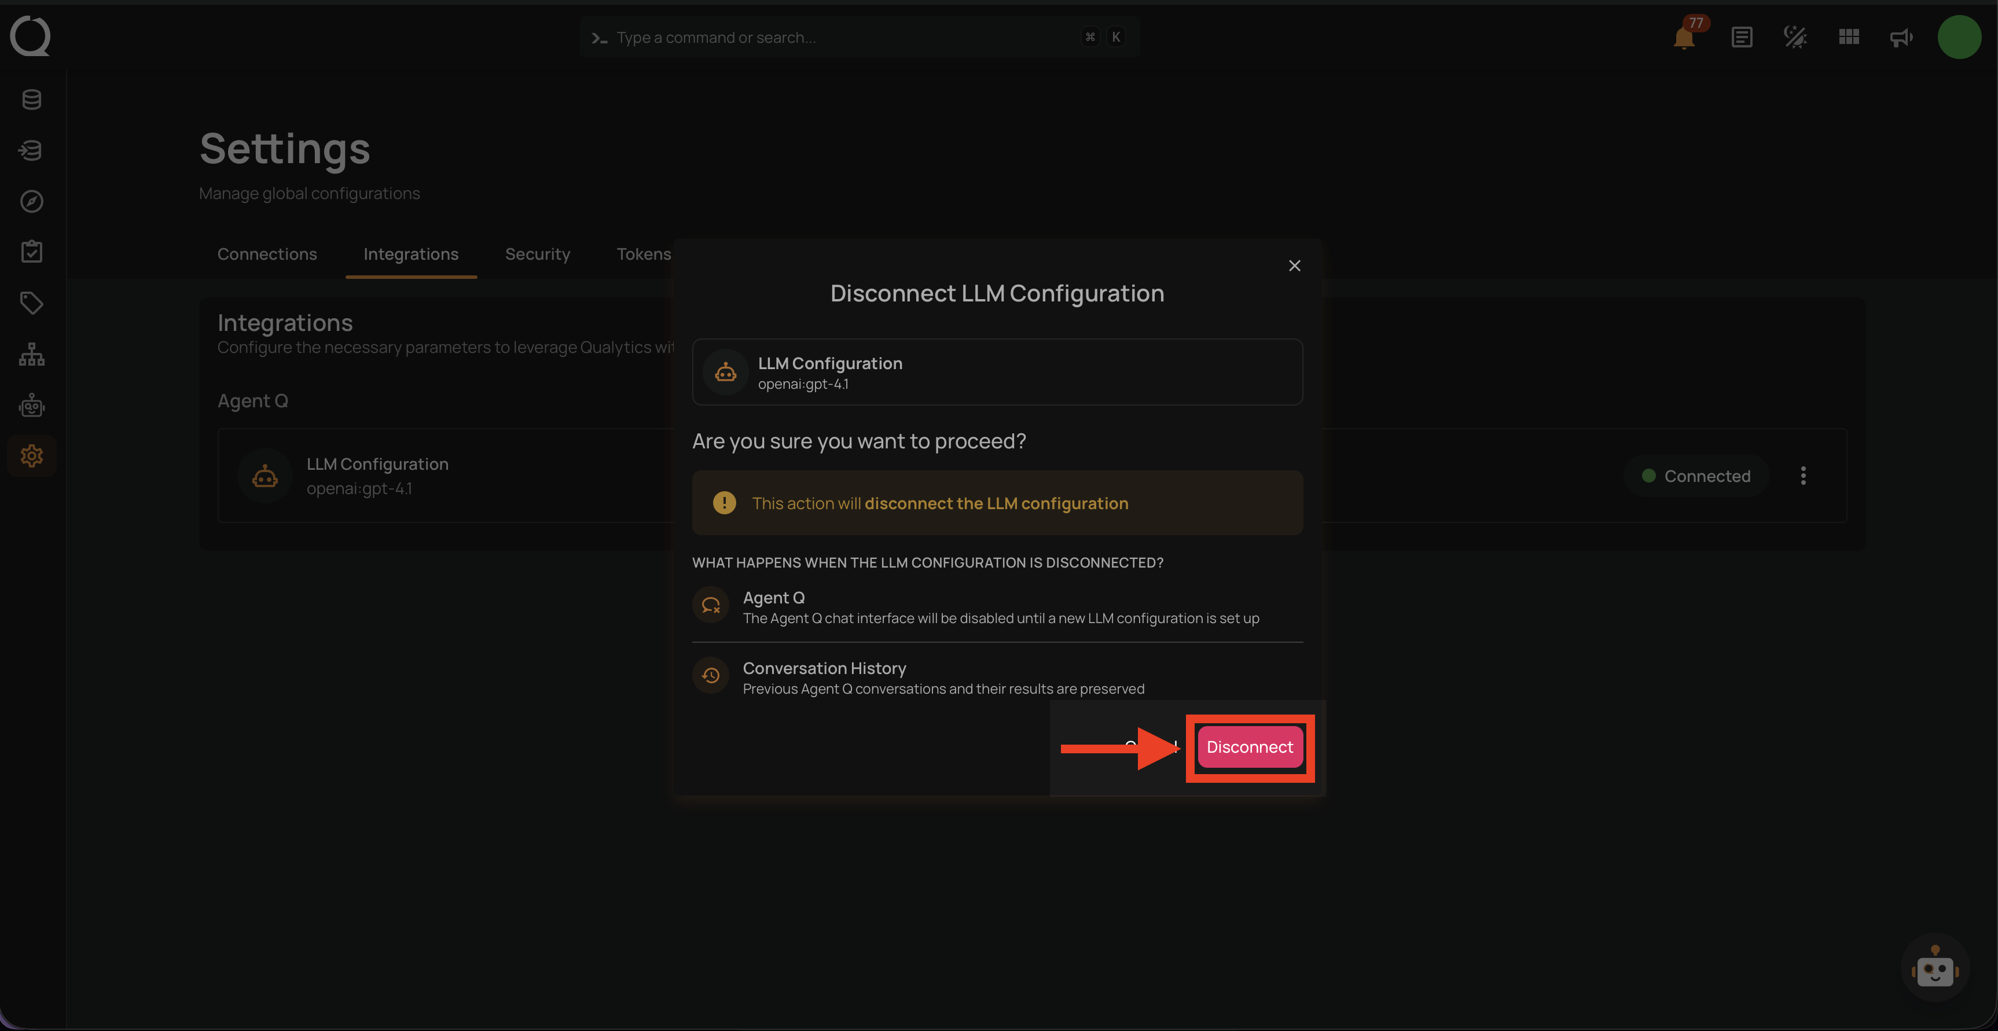Screen dimensions: 1998x1031
Task: Click the hierarchy icon in sidebar
Action: pos(32,354)
